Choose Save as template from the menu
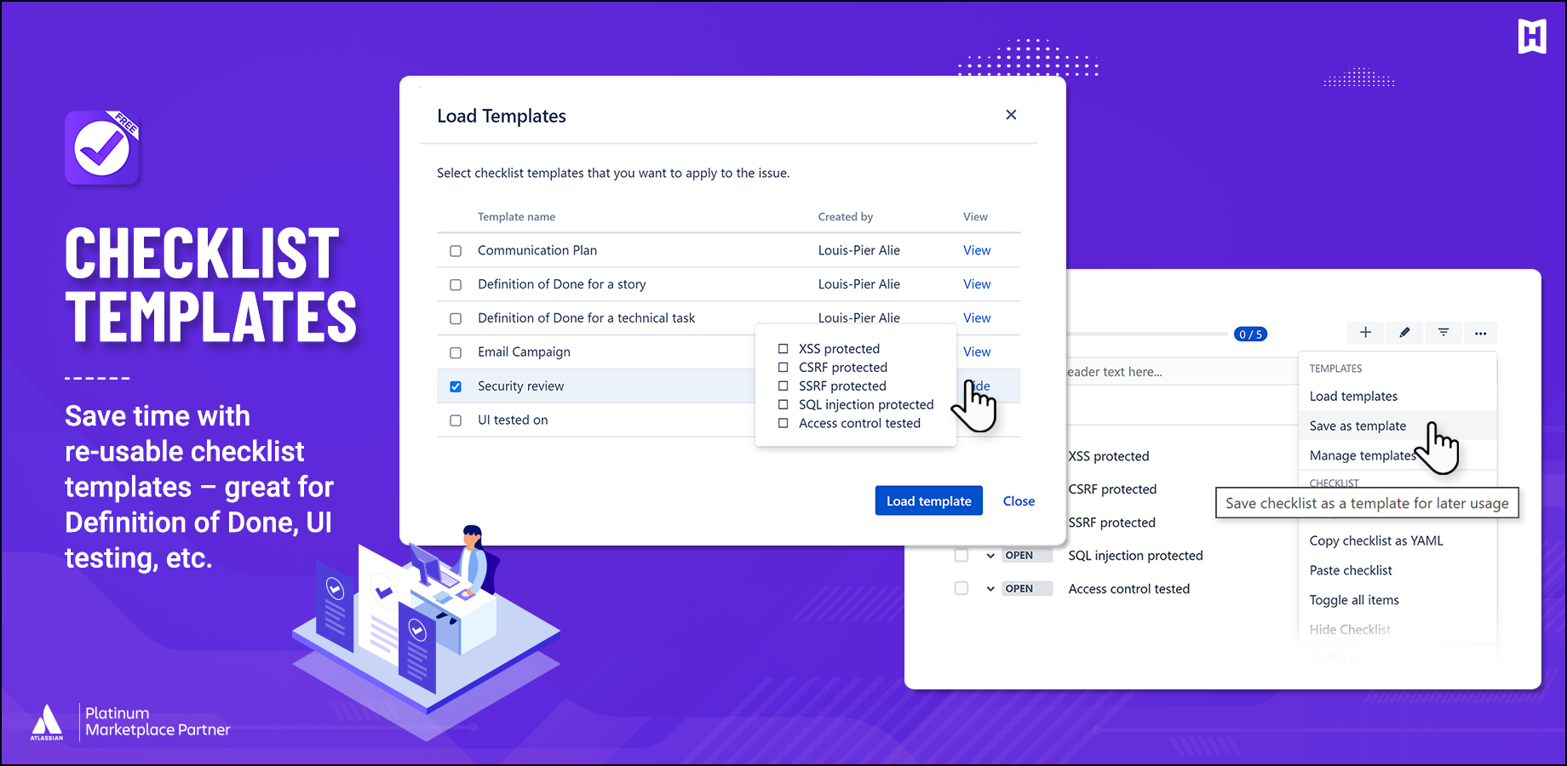This screenshot has width=1567, height=766. [x=1357, y=426]
